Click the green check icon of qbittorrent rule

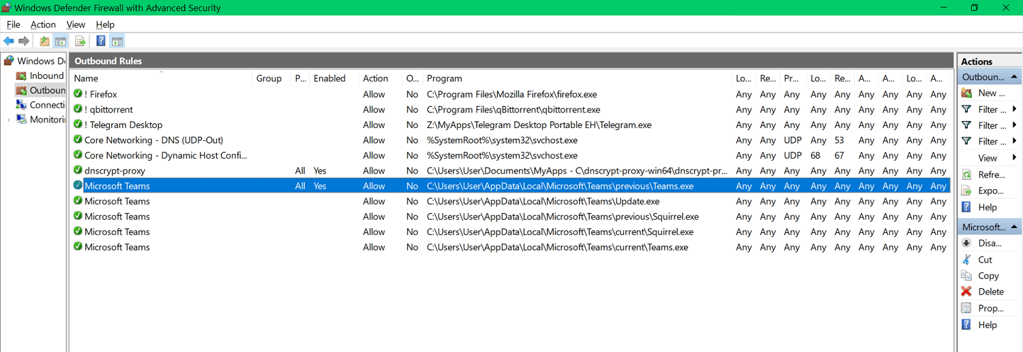click(x=78, y=109)
